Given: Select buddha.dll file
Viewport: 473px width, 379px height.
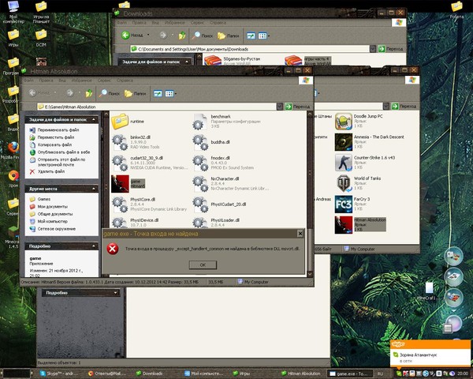Looking at the screenshot, I should coord(211,142).
